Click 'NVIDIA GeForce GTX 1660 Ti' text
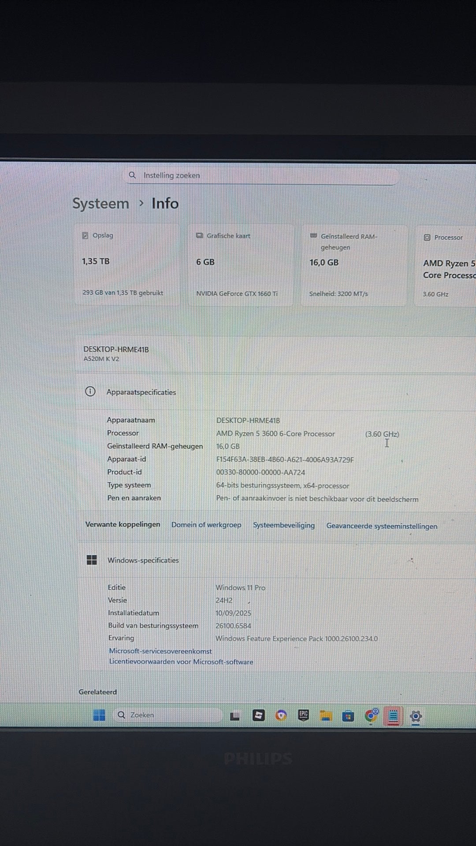This screenshot has width=476, height=846. [237, 294]
